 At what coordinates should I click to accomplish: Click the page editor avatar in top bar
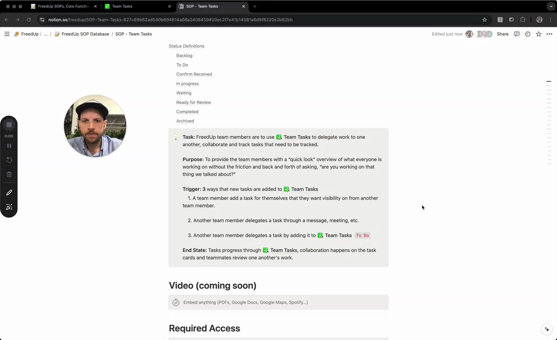coord(469,34)
